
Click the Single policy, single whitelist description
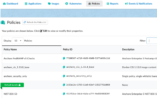(x=139, y=76)
